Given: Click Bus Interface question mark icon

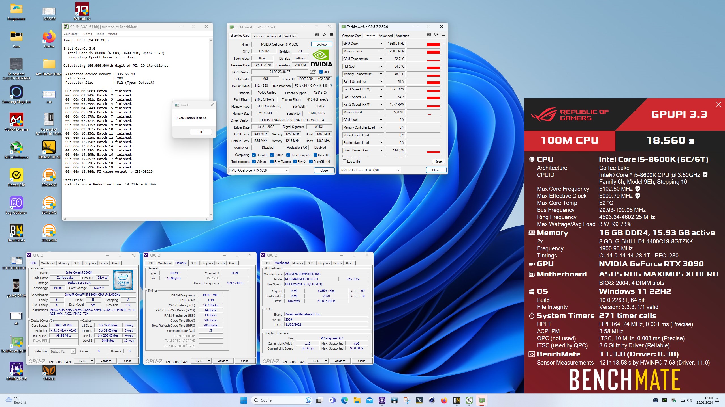Looking at the screenshot, I should point(331,86).
